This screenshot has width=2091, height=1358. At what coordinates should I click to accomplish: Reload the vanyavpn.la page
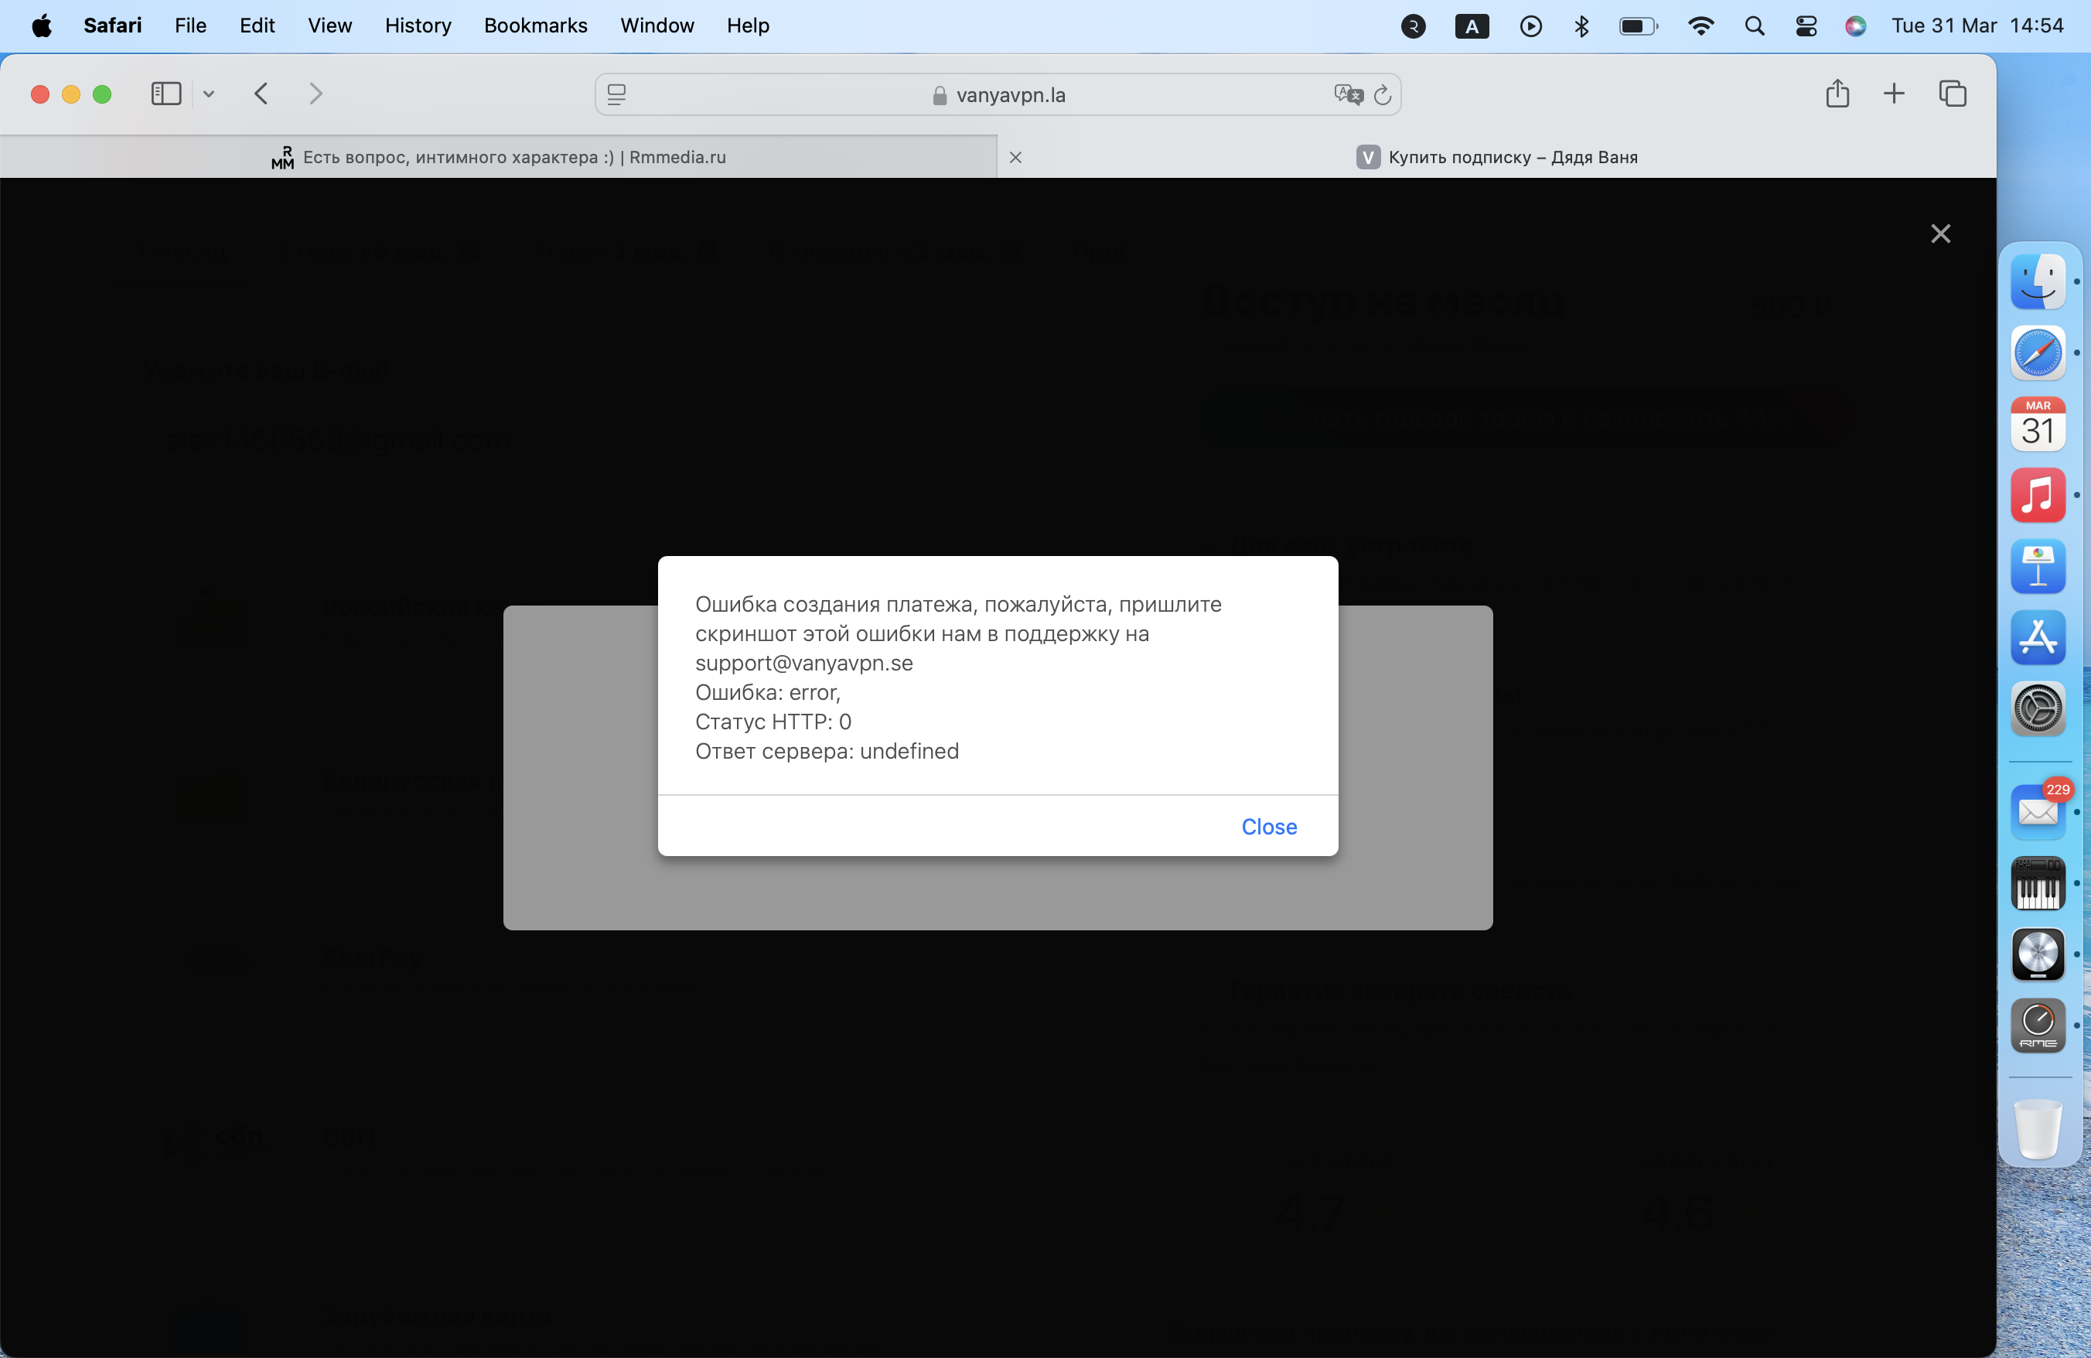pos(1382,95)
